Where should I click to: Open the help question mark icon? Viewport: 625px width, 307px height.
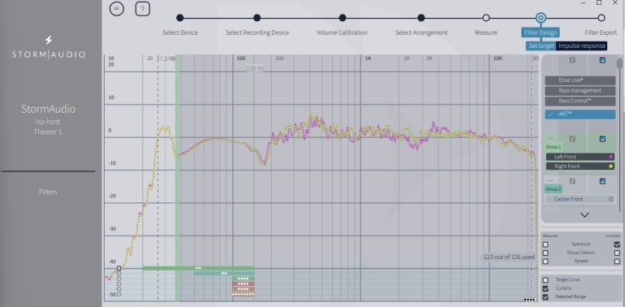(x=143, y=9)
